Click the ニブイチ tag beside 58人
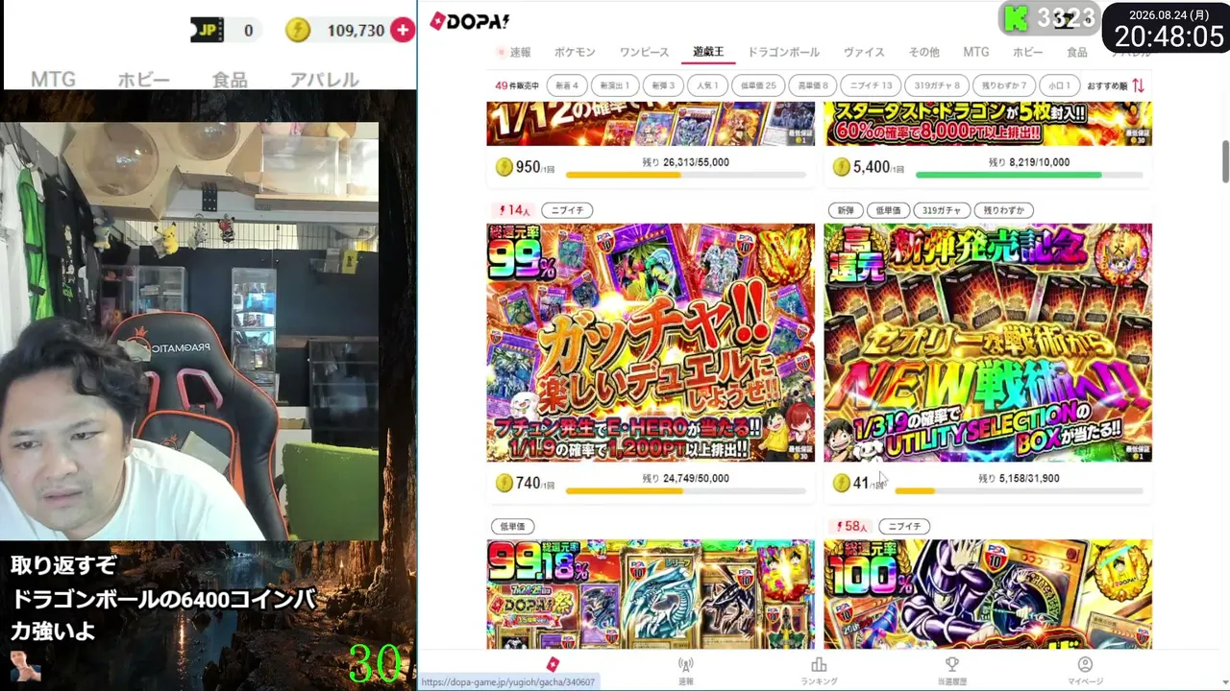The height and width of the screenshot is (691, 1230). (904, 527)
